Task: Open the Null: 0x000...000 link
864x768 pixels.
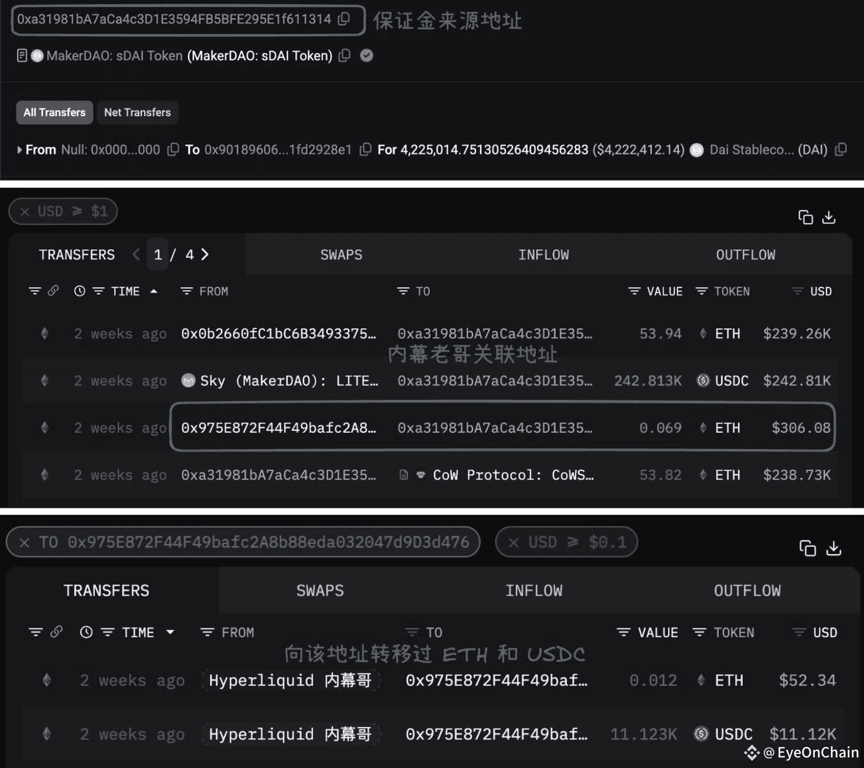Action: pyautogui.click(x=110, y=149)
